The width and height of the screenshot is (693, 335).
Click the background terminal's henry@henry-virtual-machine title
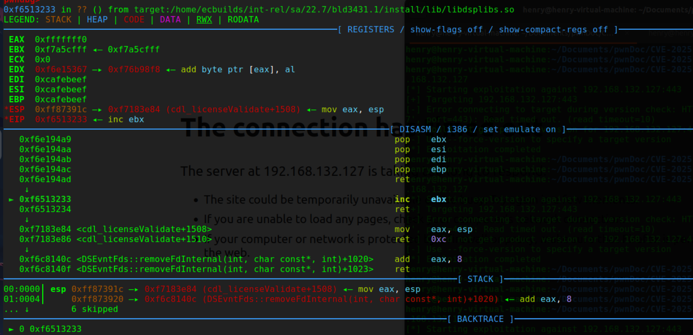coord(608,10)
